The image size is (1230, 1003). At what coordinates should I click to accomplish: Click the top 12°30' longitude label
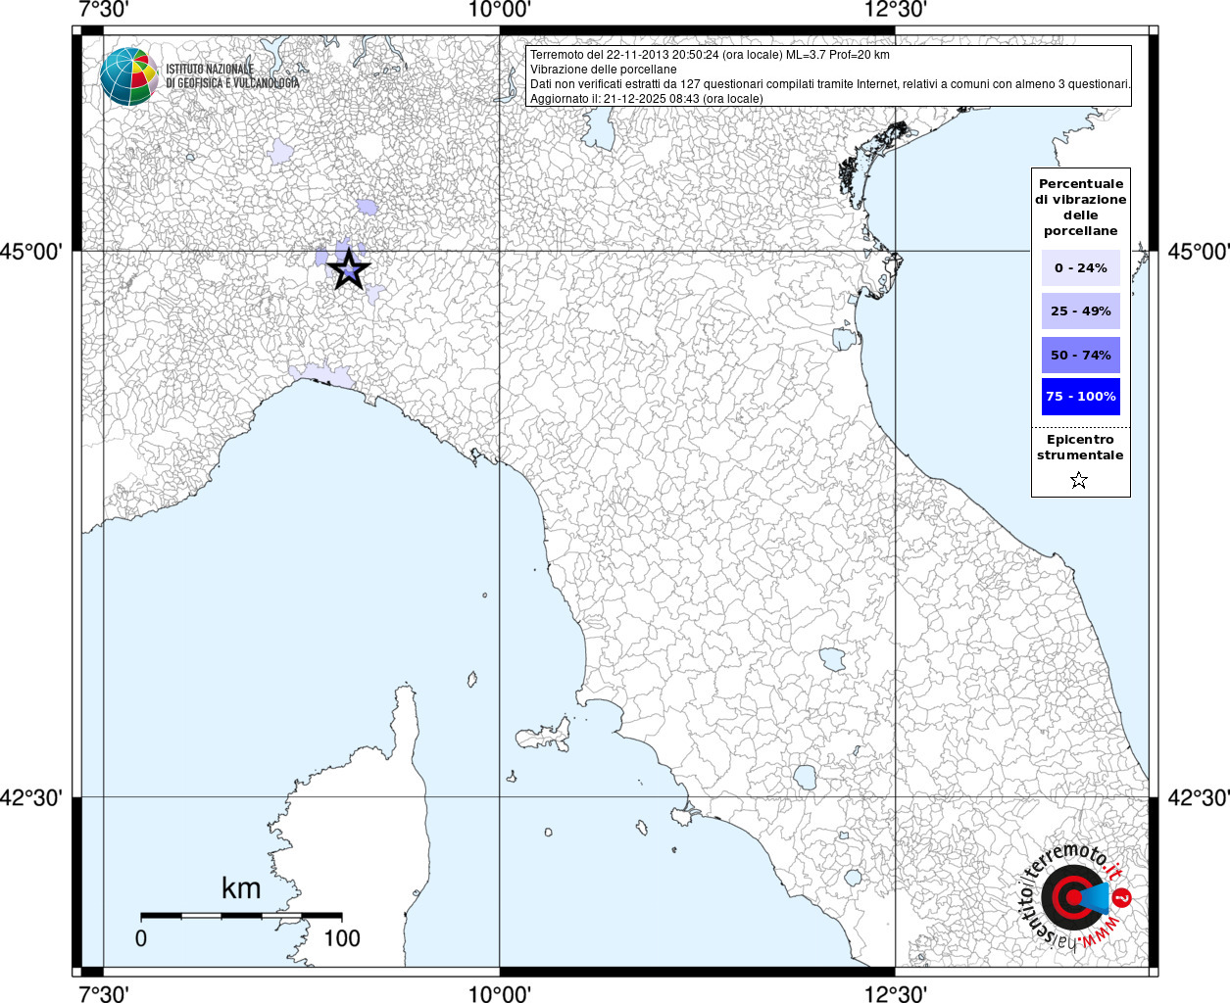pyautogui.click(x=895, y=10)
